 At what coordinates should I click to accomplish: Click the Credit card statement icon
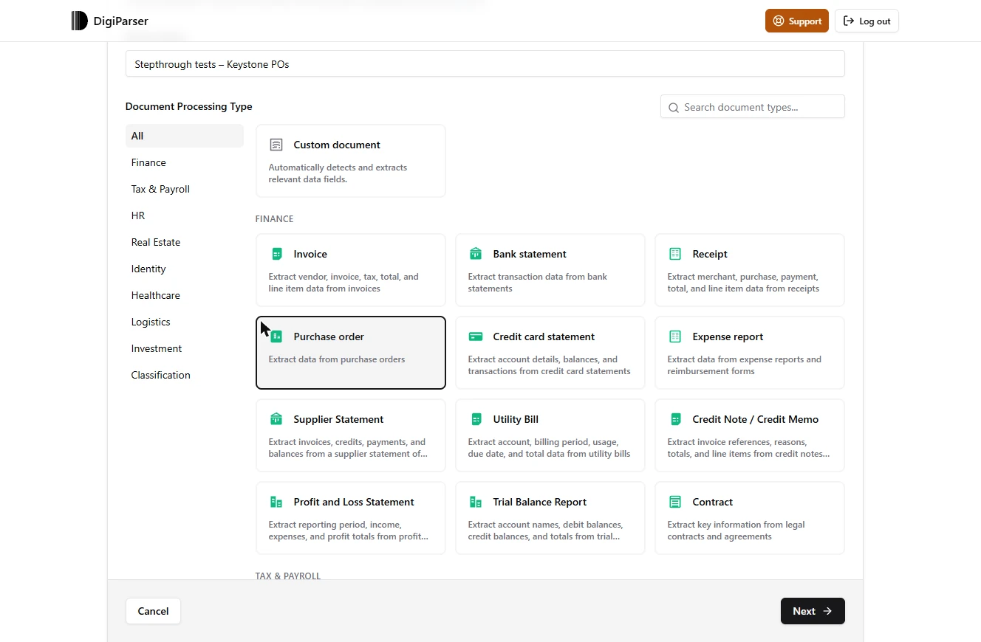pyautogui.click(x=476, y=336)
